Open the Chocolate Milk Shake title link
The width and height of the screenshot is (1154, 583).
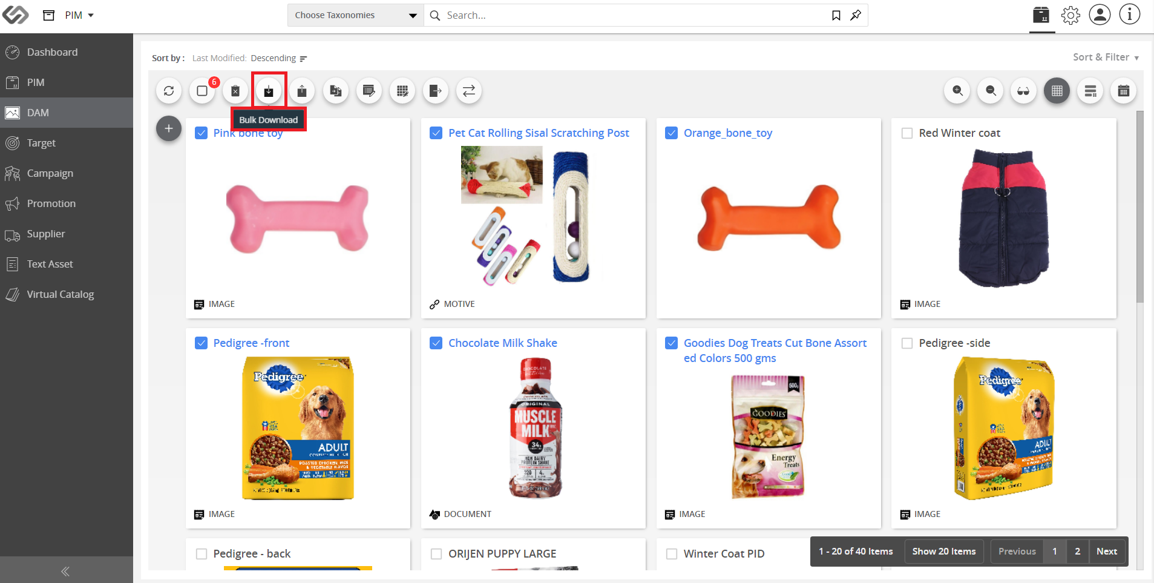tap(503, 343)
